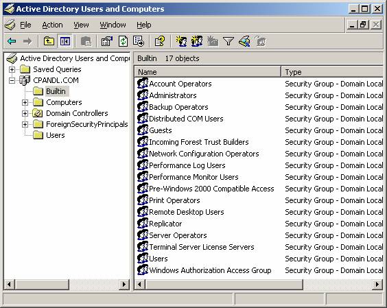Screen dimensions: 387x308
Task: Click the Refresh toolbar icon
Action: 123,41
